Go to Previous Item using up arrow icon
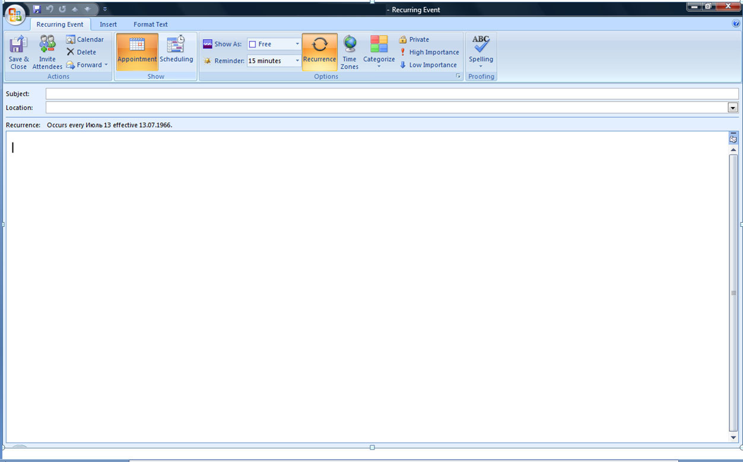The height and width of the screenshot is (462, 743). click(75, 10)
